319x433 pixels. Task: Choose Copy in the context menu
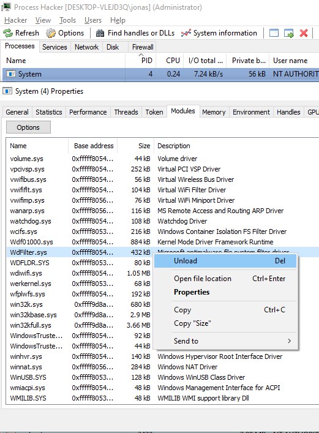[225, 310]
